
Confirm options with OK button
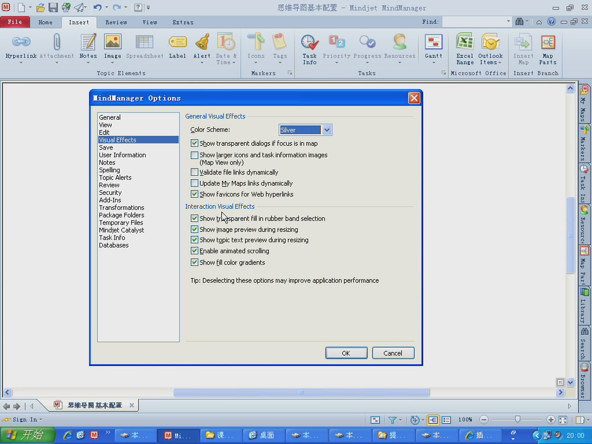click(346, 353)
